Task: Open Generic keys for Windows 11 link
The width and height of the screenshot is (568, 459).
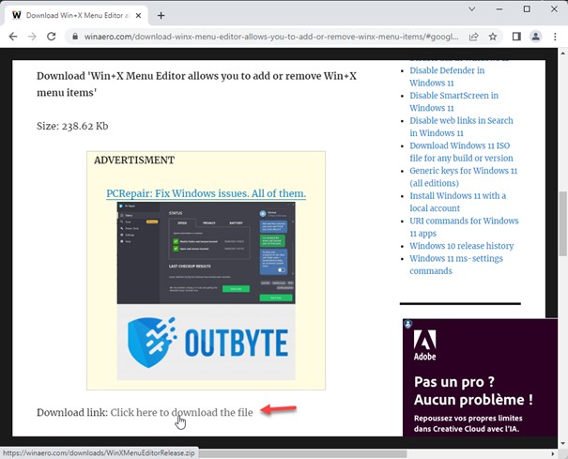Action: click(x=463, y=176)
